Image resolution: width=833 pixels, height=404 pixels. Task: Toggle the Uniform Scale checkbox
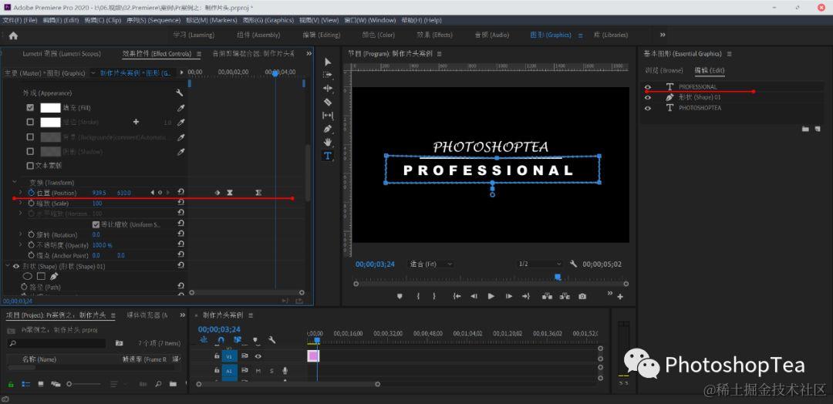(x=96, y=224)
